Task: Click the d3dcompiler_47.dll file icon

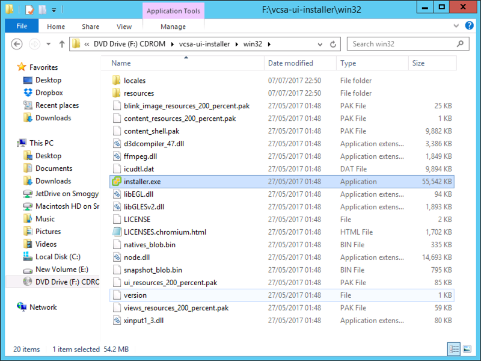Action: click(x=117, y=144)
